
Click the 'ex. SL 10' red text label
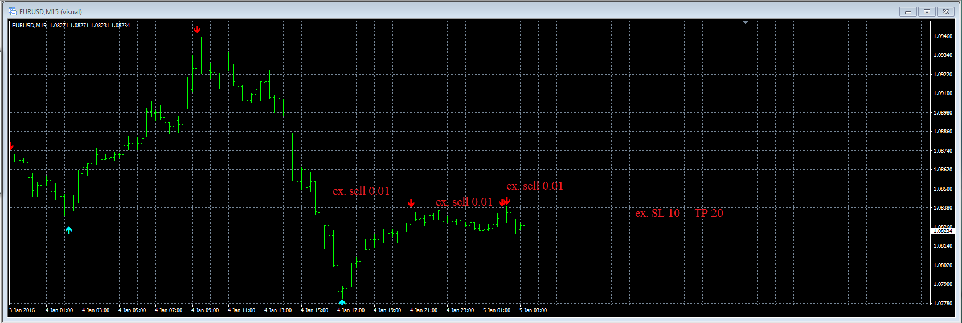coord(658,213)
